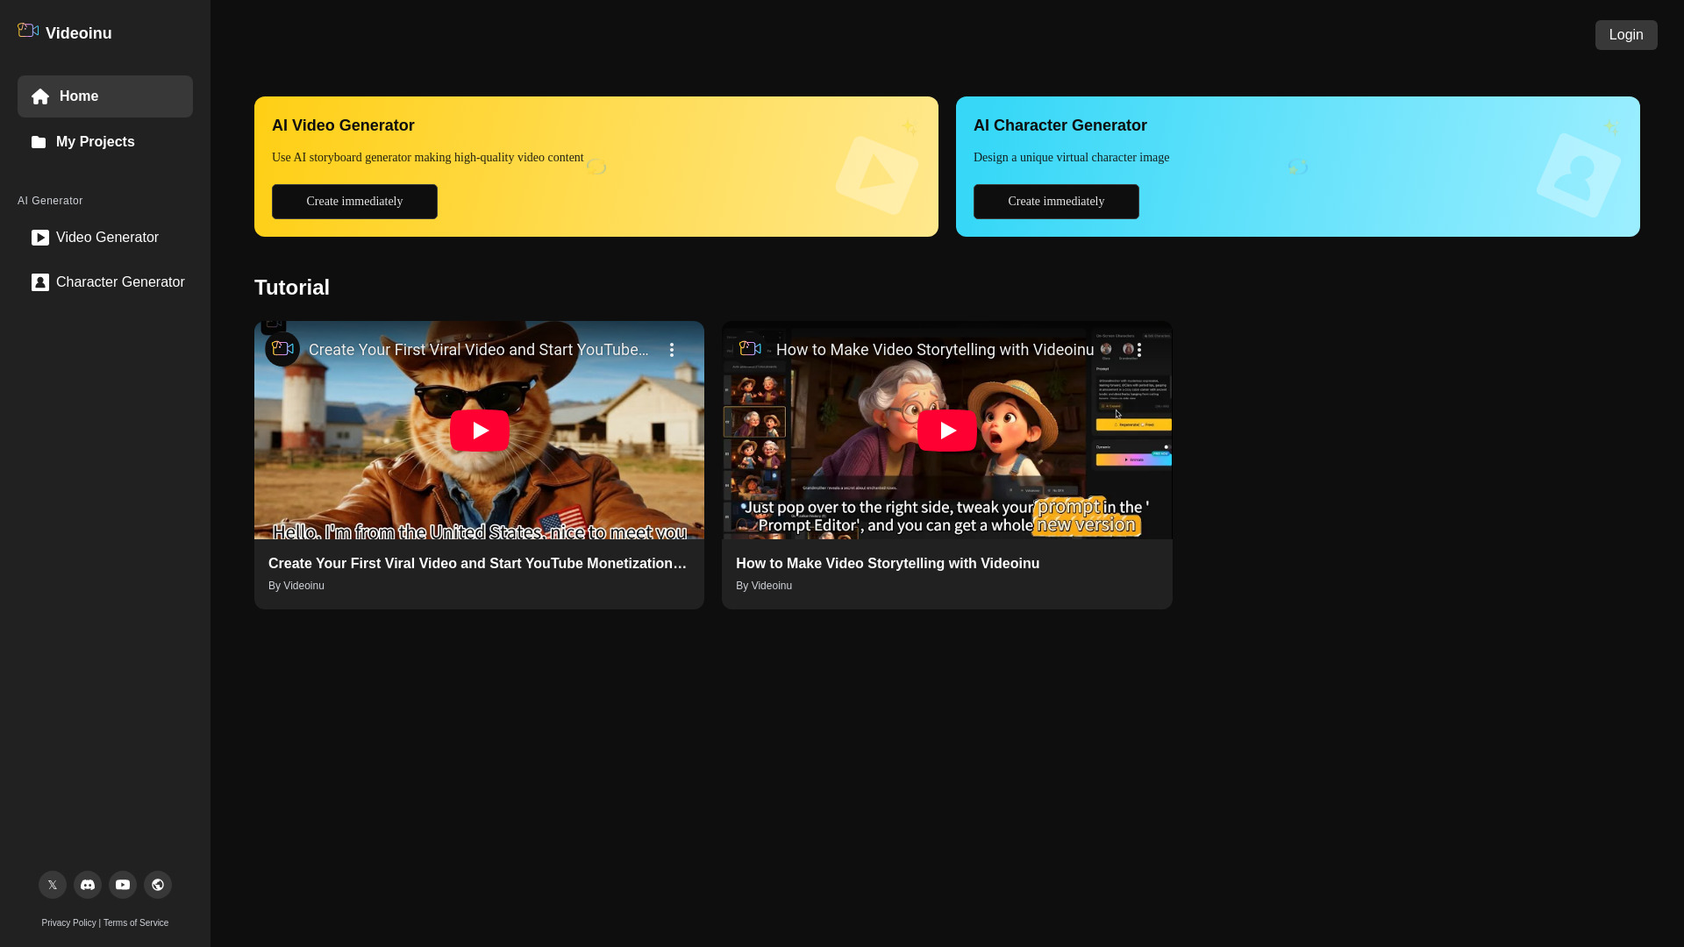Open the Privacy Policy link

point(68,922)
